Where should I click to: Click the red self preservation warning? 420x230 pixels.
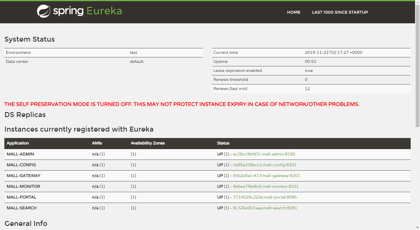click(182, 104)
